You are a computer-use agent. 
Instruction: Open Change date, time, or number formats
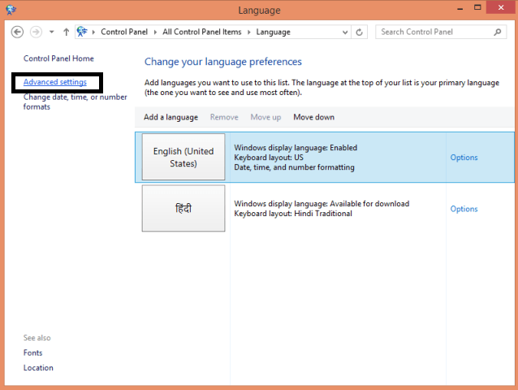pos(75,102)
